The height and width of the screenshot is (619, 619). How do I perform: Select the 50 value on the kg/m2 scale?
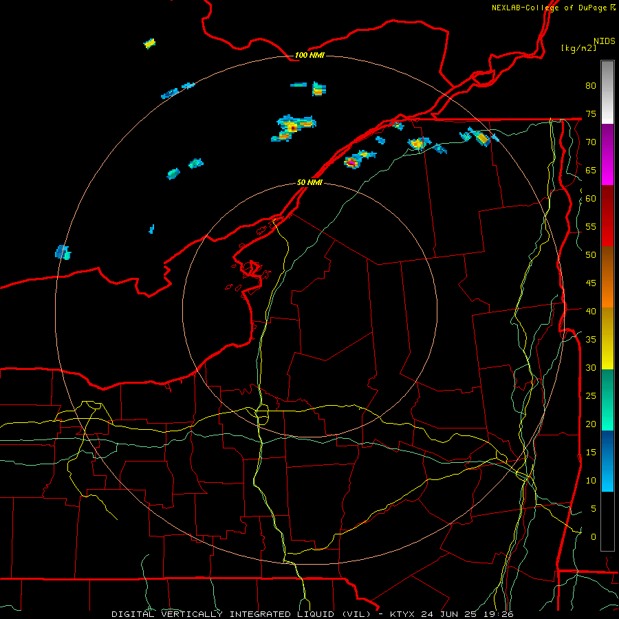pos(591,255)
